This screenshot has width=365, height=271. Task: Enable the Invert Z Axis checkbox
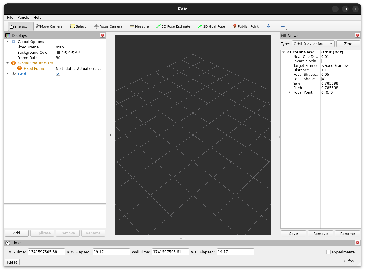pyautogui.click(x=323, y=61)
